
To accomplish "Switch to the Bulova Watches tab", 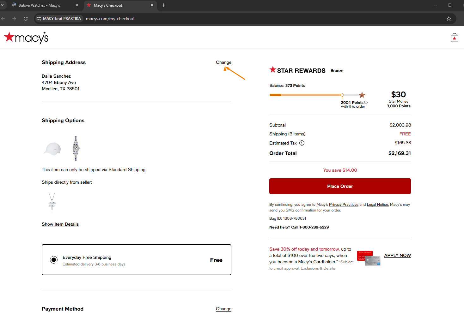I will coord(39,5).
